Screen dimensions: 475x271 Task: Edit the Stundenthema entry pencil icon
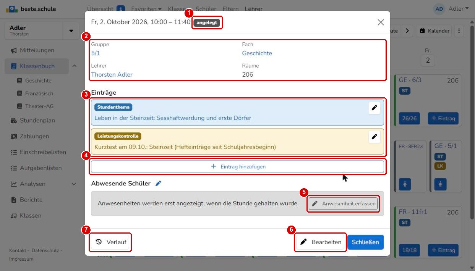coord(374,108)
